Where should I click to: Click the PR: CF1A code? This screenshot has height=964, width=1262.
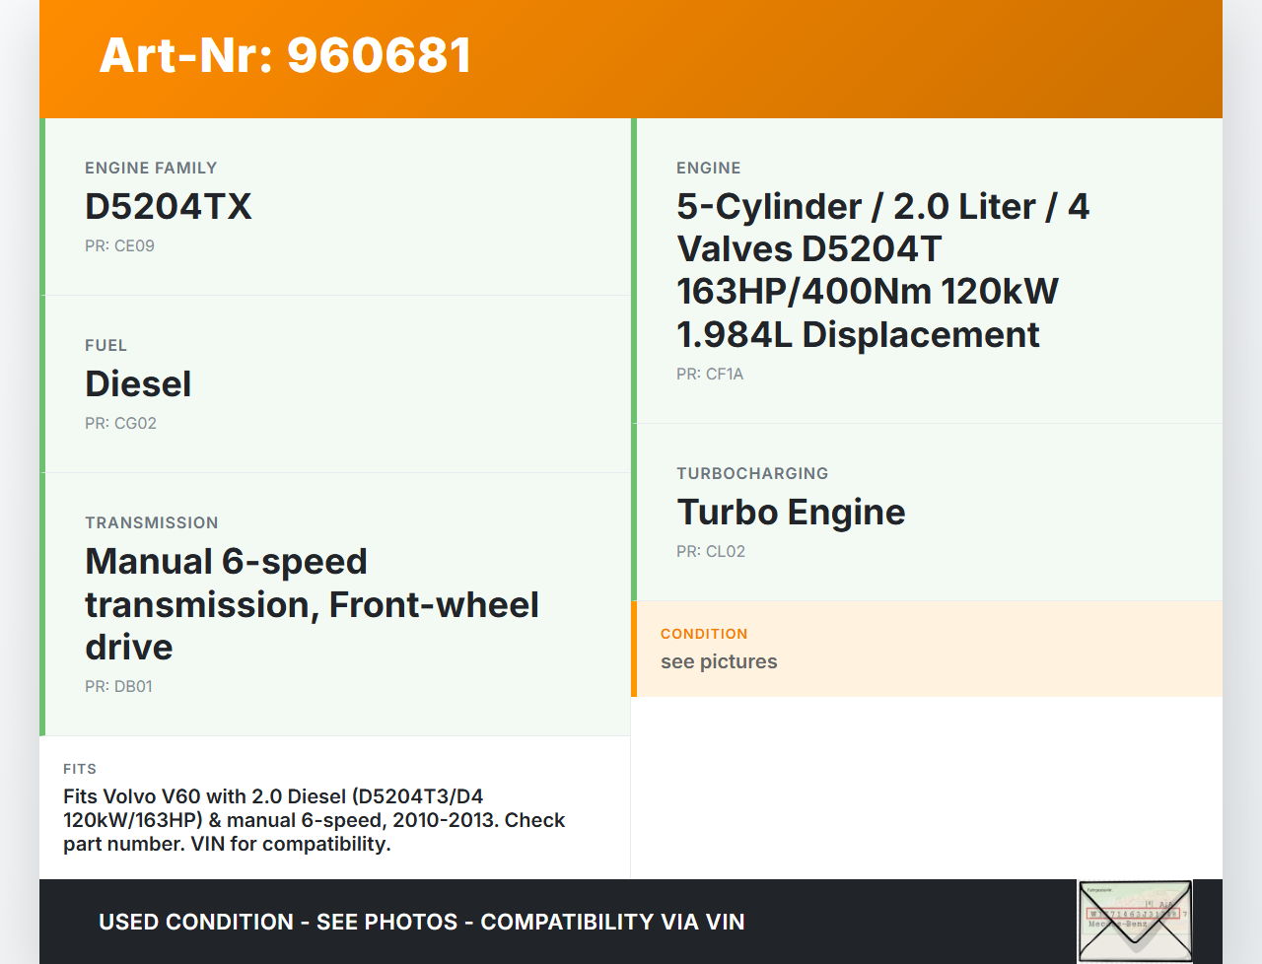coord(710,375)
